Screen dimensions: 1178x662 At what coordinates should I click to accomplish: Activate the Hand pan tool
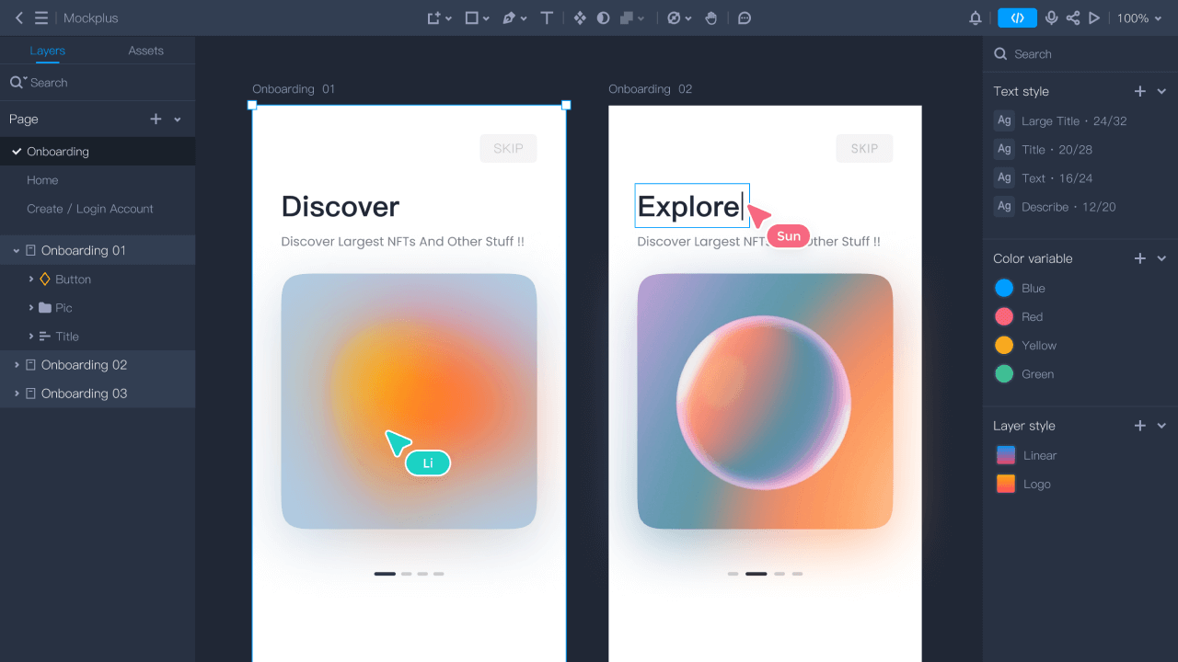[710, 18]
